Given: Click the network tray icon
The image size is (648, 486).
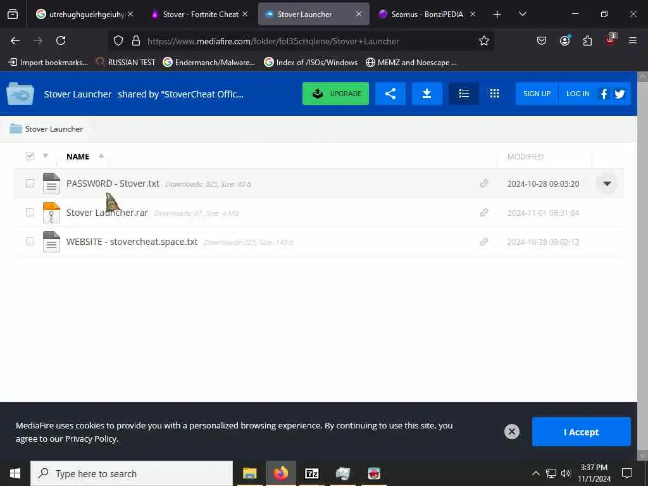Looking at the screenshot, I should point(551,473).
